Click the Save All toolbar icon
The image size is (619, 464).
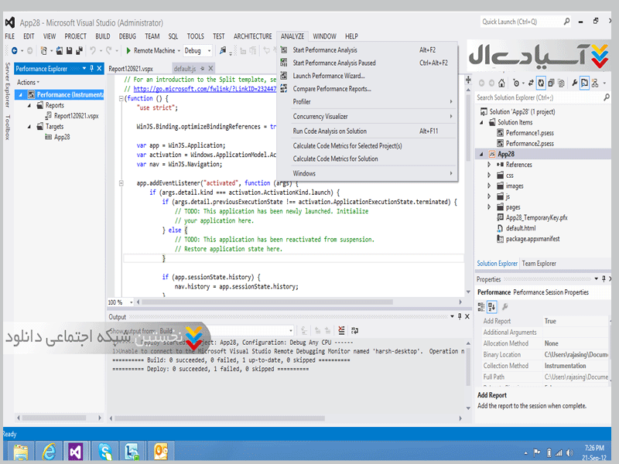(79, 51)
